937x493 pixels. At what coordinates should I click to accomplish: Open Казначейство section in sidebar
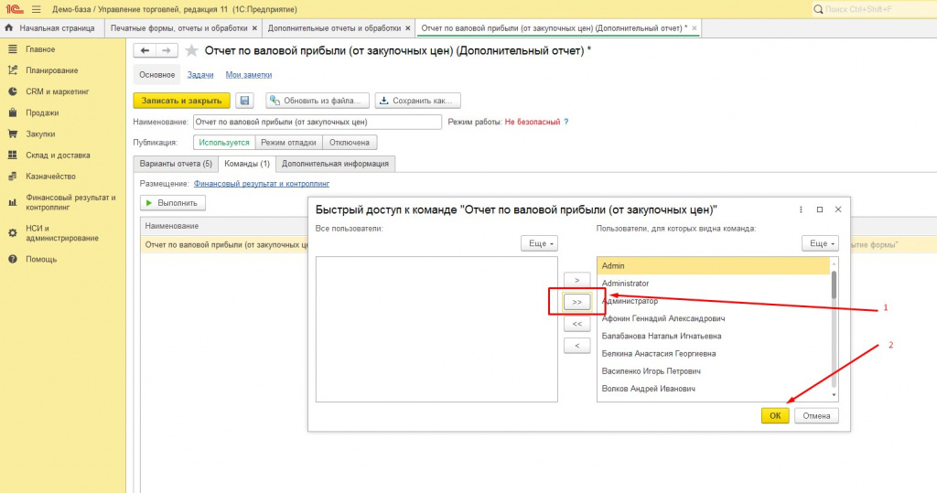tap(51, 177)
